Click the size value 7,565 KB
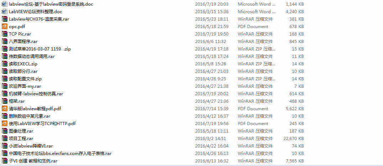 [295, 161]
